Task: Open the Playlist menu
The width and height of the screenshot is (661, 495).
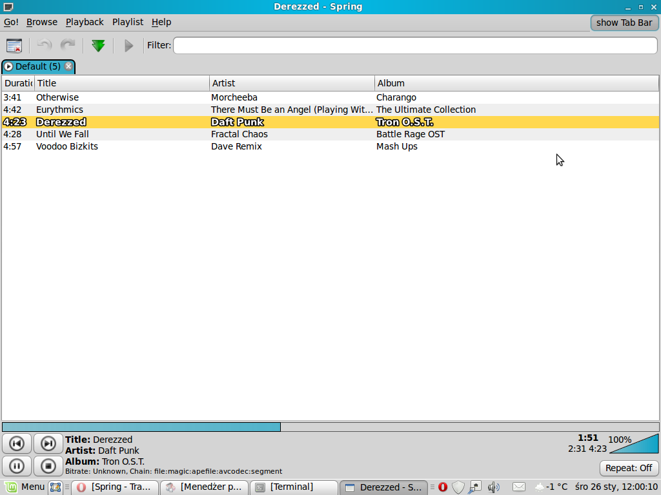Action: [x=128, y=23]
